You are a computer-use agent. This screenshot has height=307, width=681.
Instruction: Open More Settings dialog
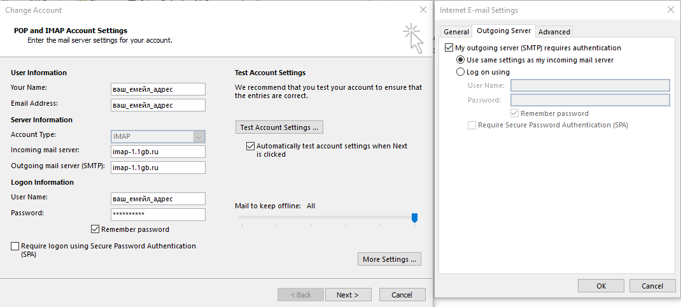point(390,259)
